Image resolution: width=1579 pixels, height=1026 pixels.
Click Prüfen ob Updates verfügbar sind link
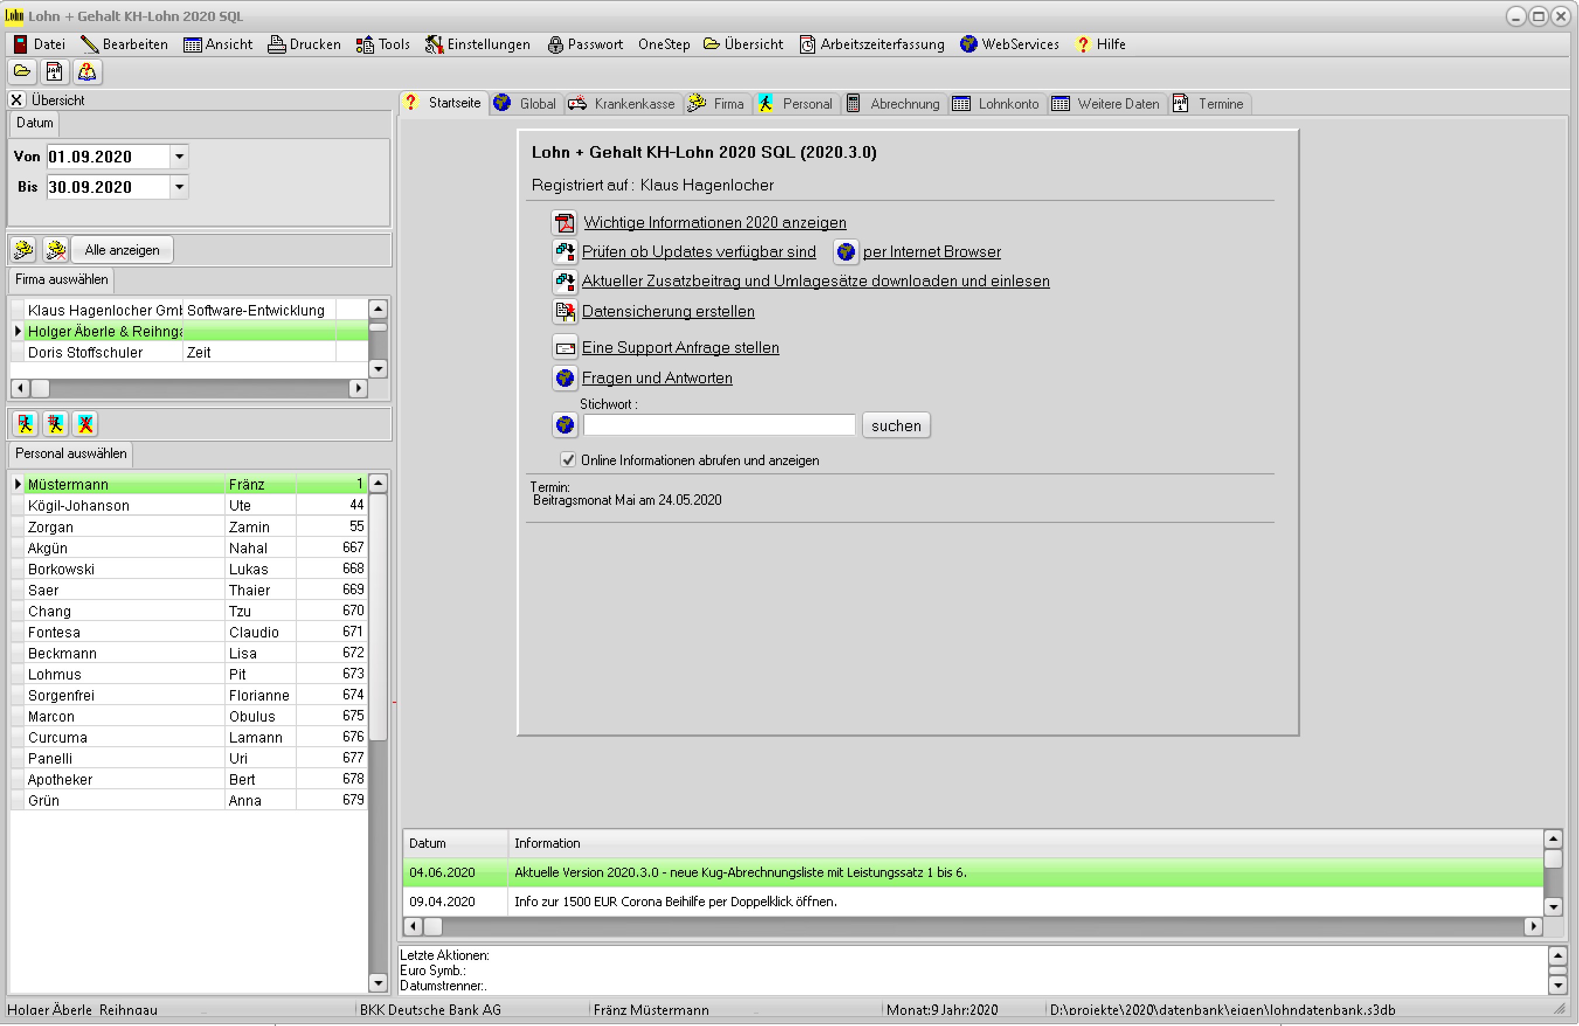(x=700, y=252)
